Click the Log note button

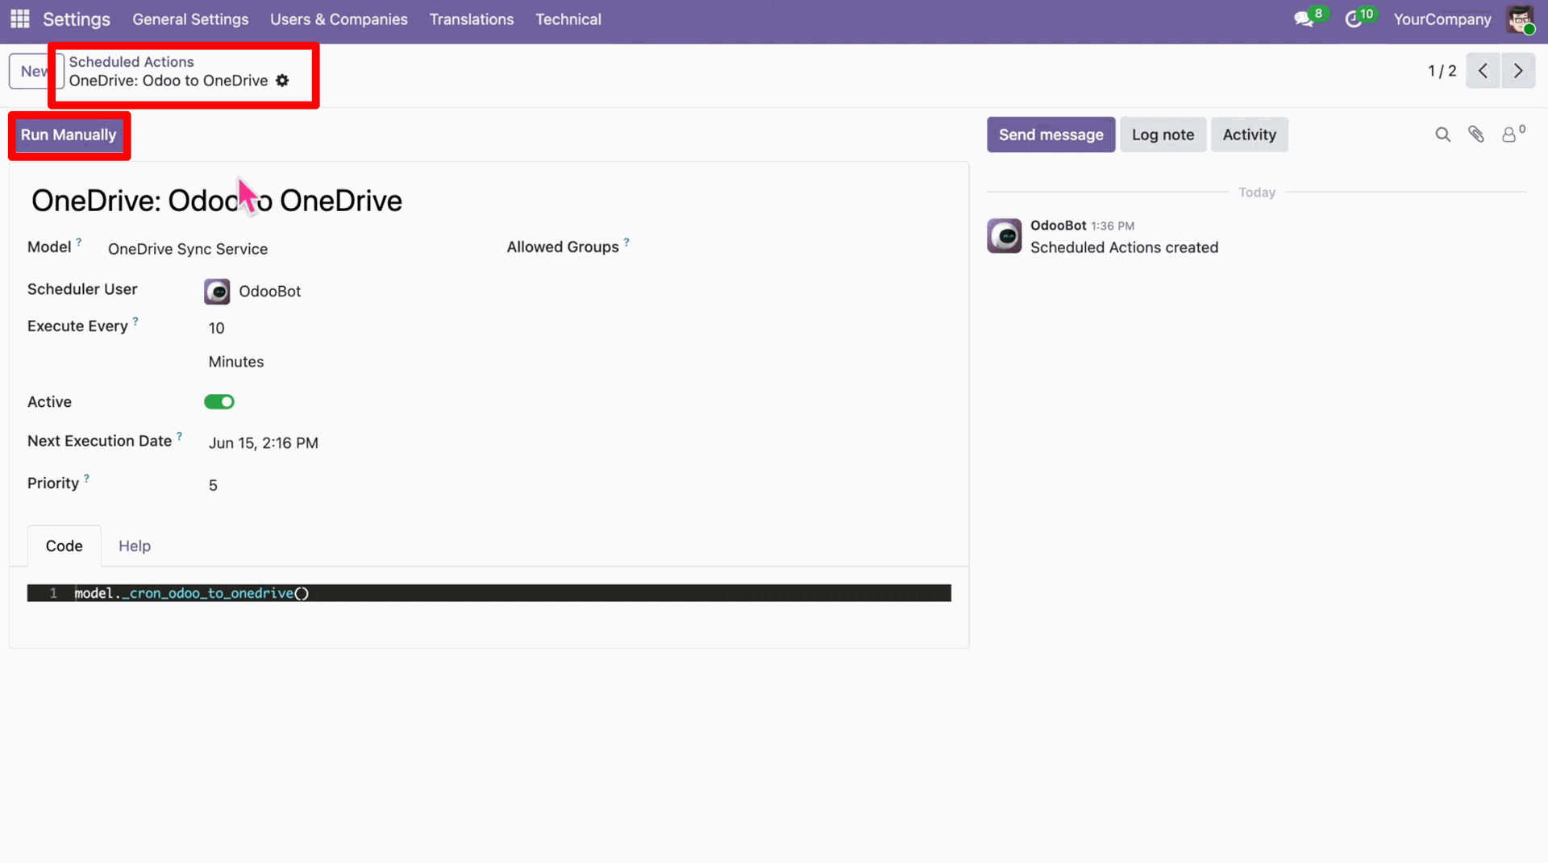pos(1163,135)
